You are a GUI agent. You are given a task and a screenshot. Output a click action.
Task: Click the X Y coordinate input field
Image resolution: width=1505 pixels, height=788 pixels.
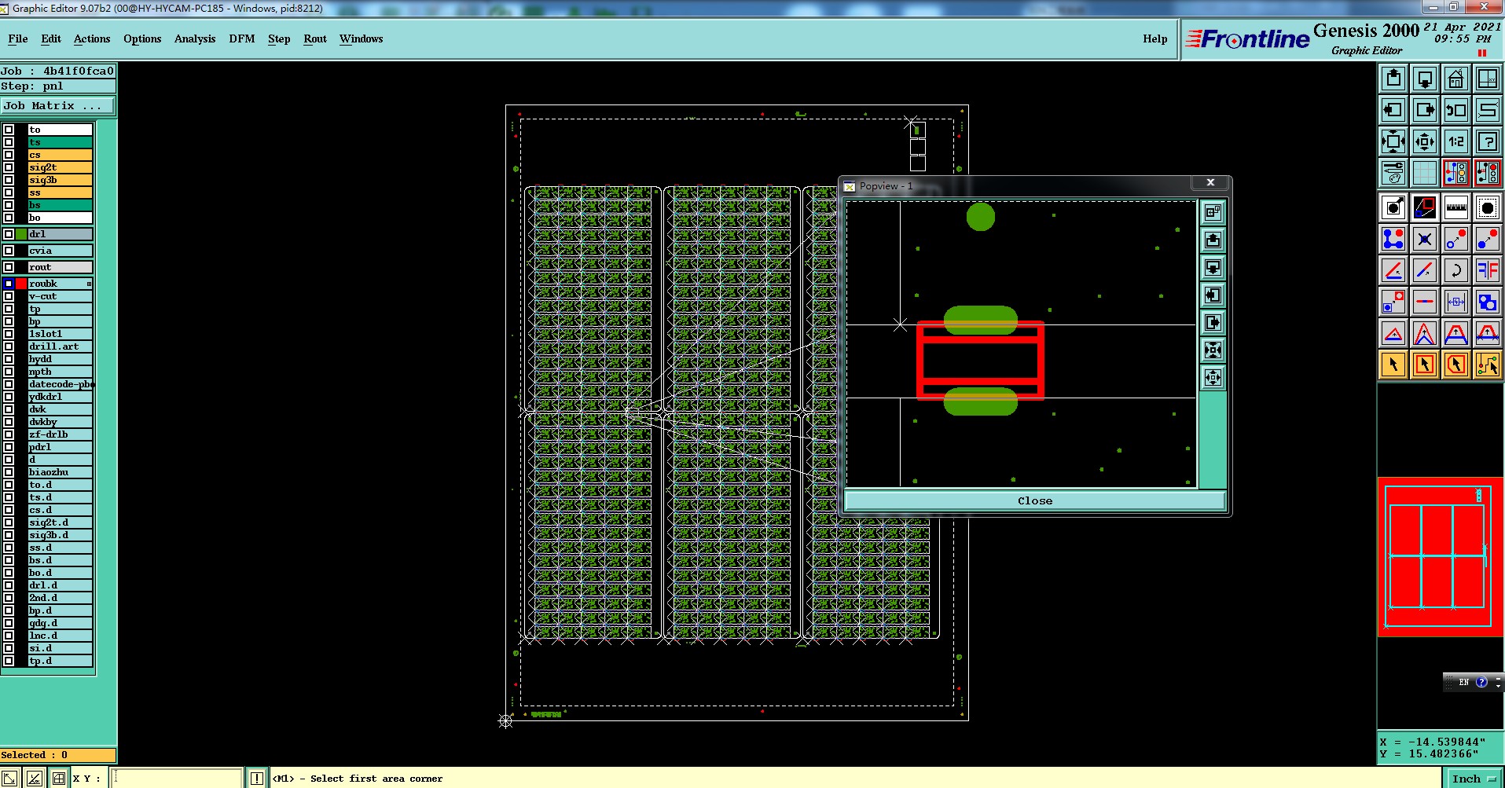coord(178,779)
